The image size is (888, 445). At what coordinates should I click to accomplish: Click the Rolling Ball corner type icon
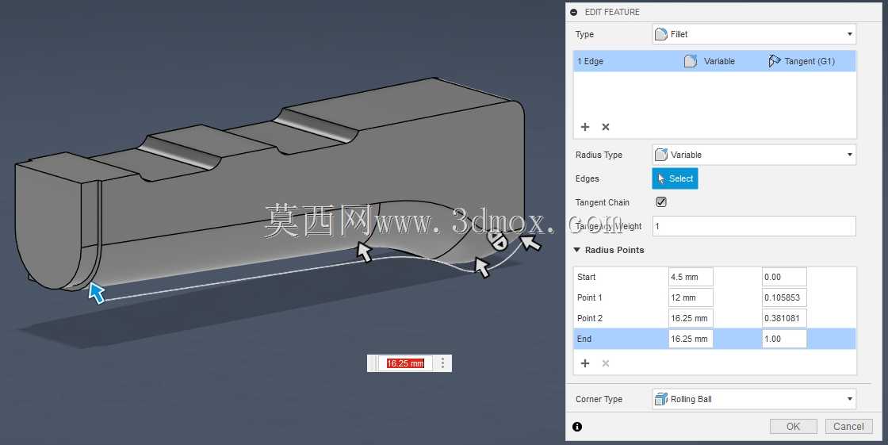(661, 399)
